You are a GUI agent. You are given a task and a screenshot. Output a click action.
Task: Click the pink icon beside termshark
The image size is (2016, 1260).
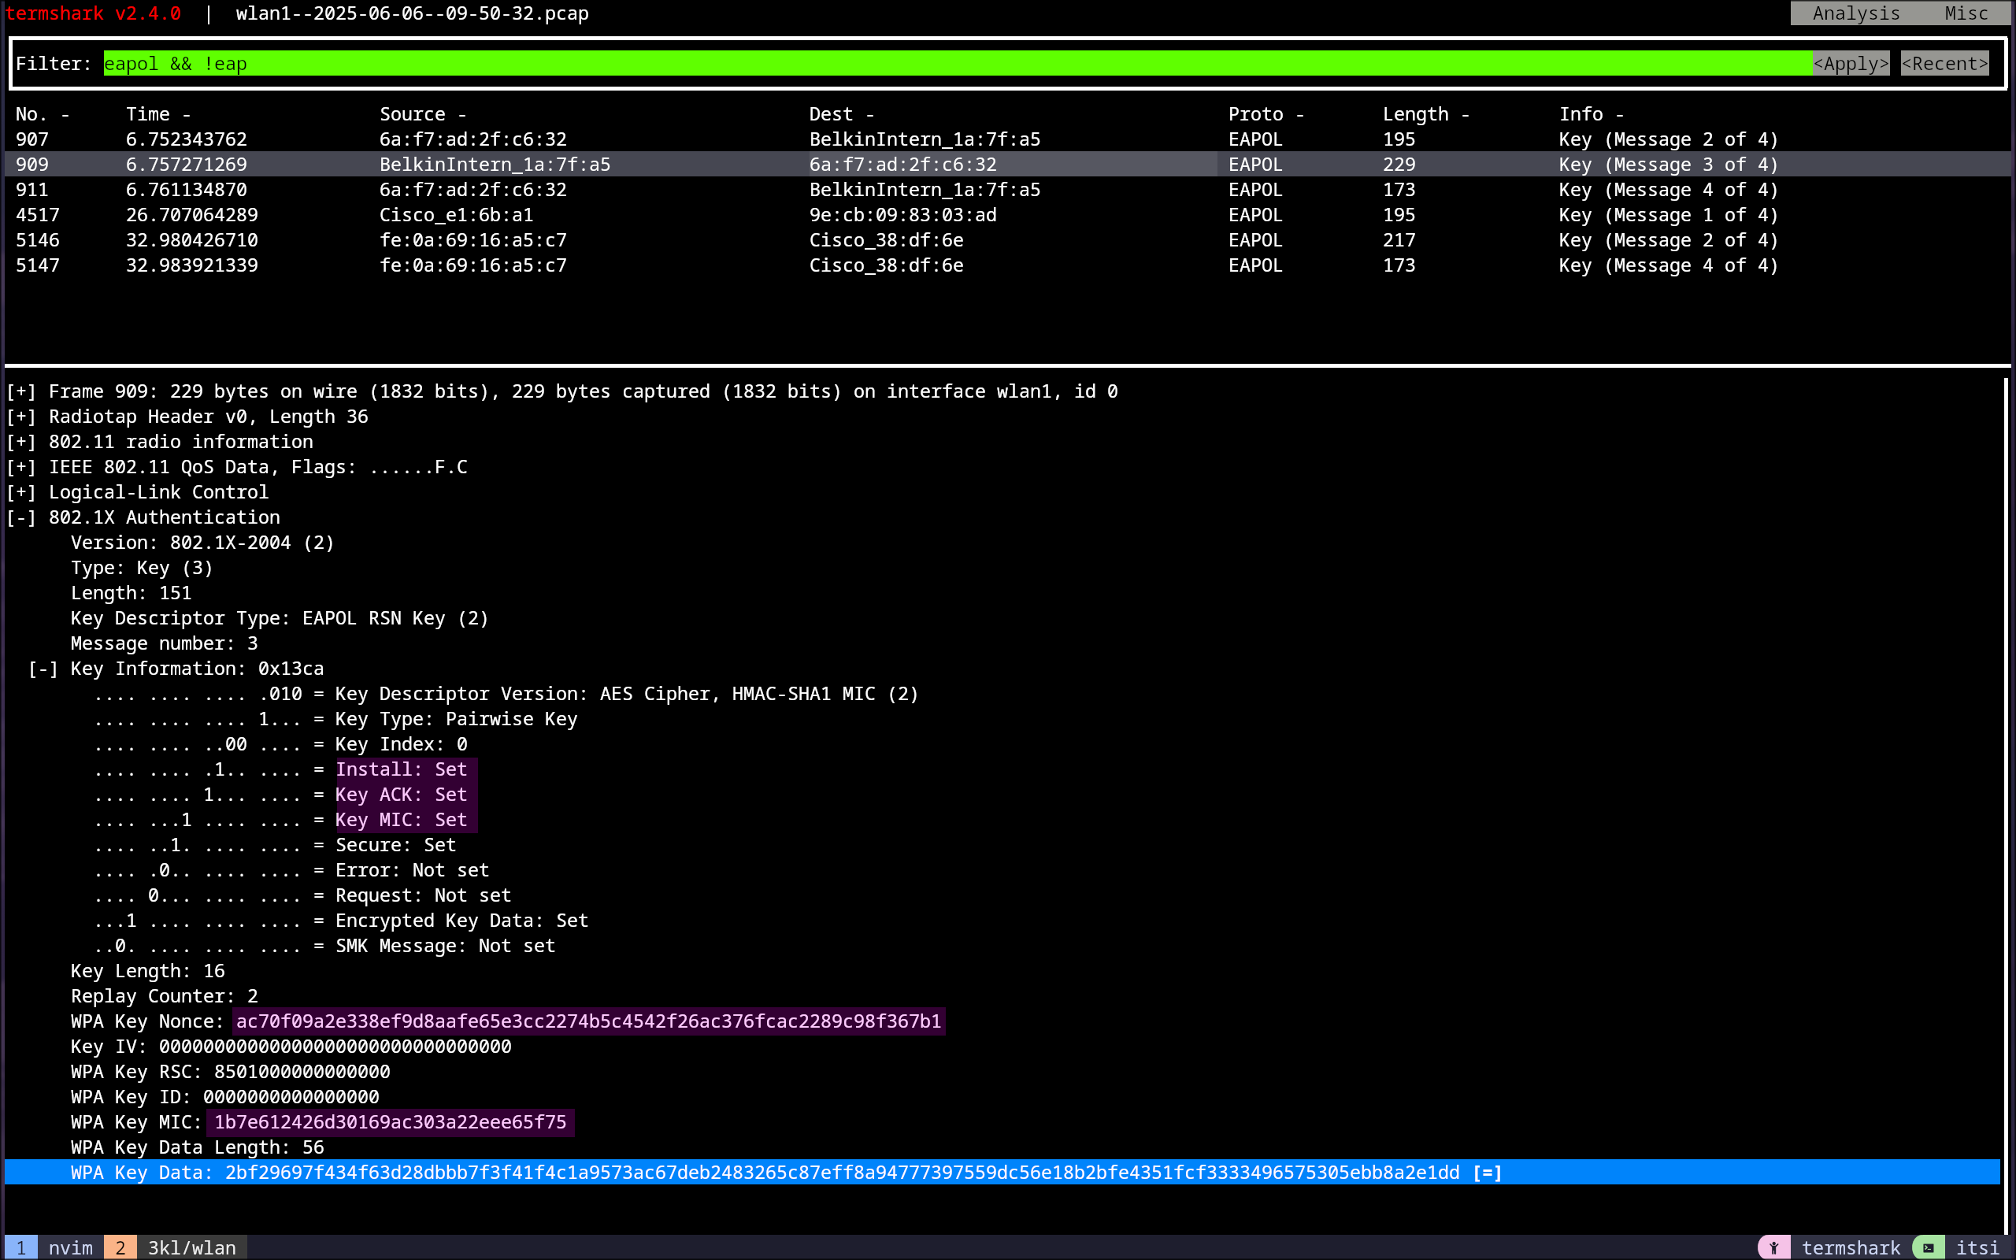tap(1773, 1247)
